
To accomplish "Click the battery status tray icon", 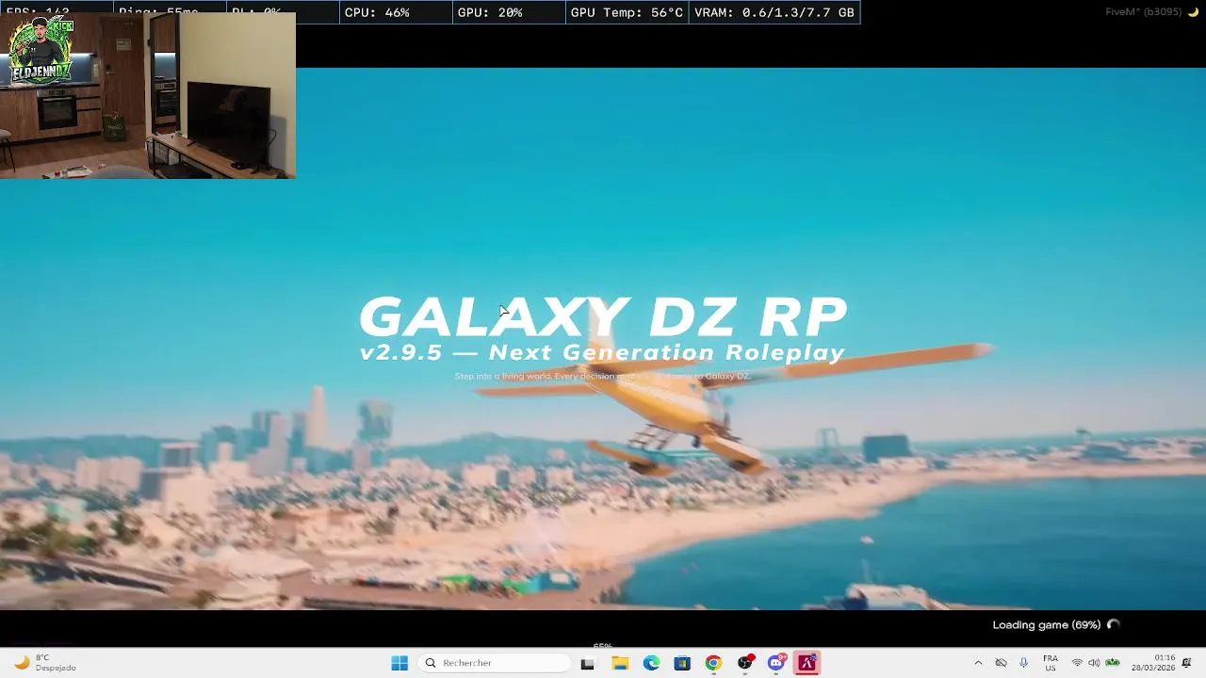I will click(1113, 663).
